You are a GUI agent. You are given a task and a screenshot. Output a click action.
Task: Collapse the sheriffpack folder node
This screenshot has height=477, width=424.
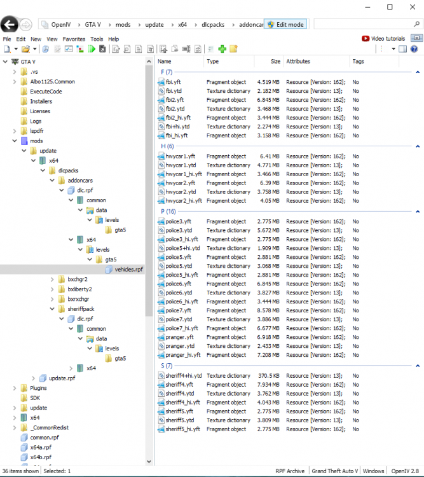coord(52,309)
